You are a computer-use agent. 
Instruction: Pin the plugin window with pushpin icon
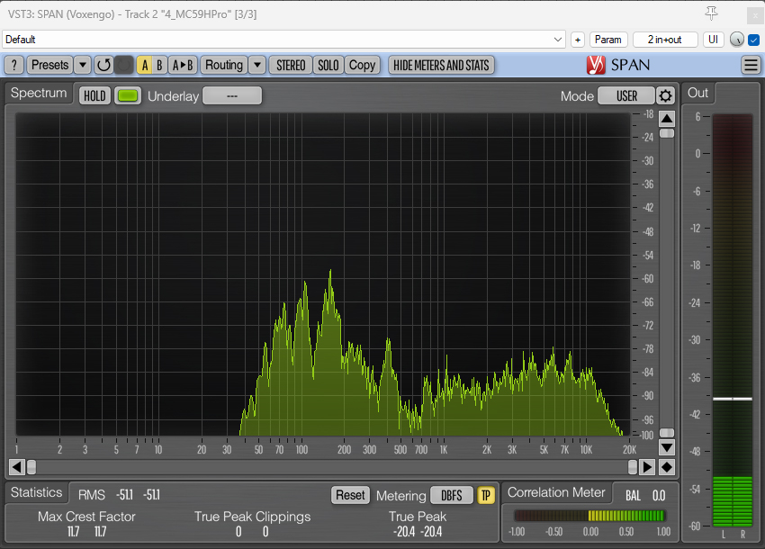coord(712,13)
